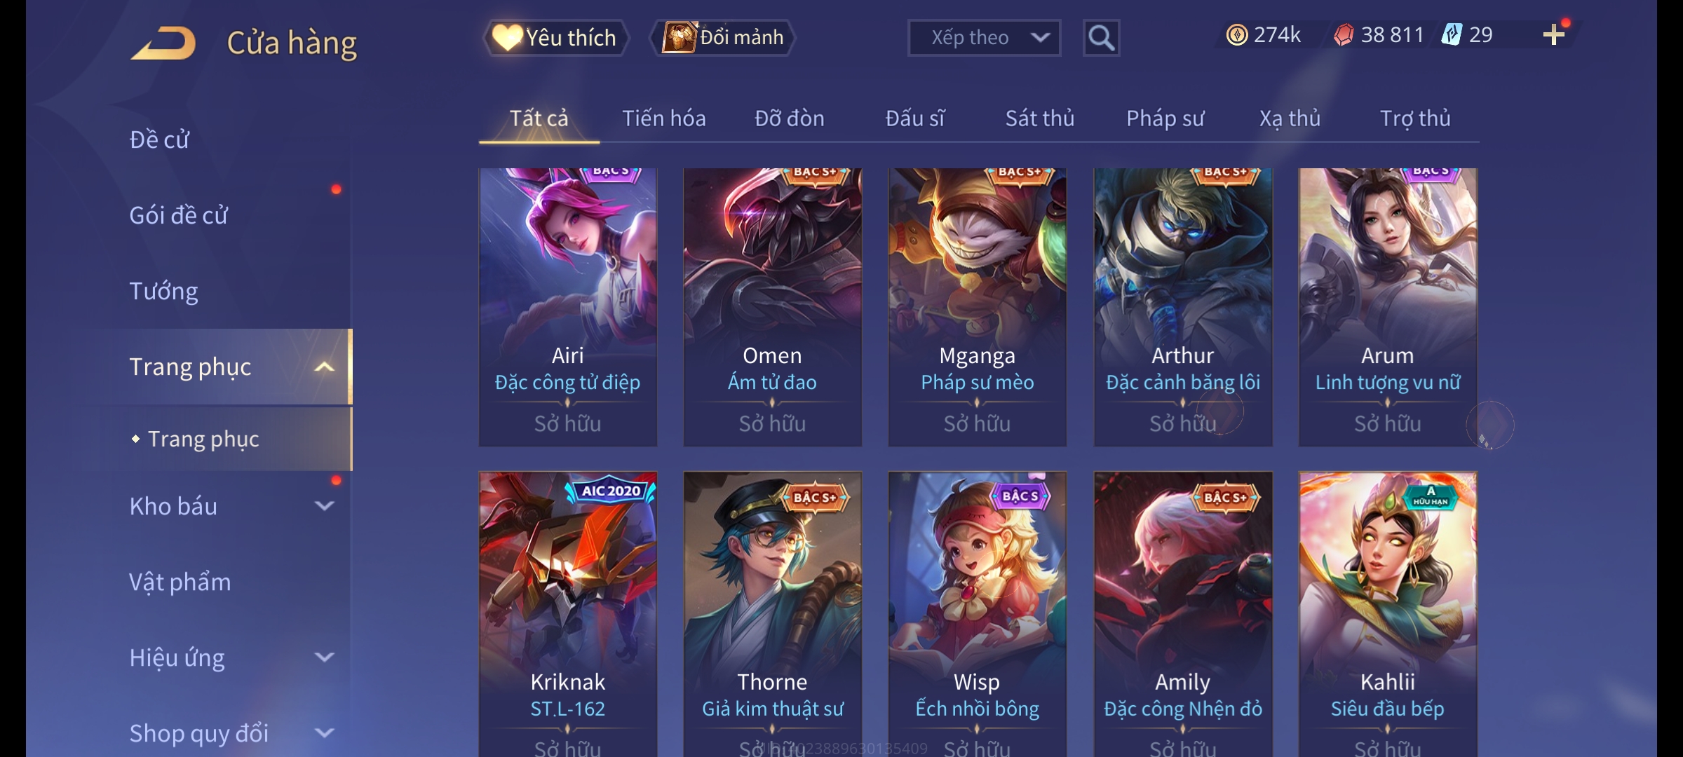Open Đổi mảnh fragment exchange button
Image resolution: width=1683 pixels, height=757 pixels.
coord(723,38)
